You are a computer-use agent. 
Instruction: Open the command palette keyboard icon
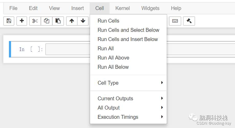175,21
